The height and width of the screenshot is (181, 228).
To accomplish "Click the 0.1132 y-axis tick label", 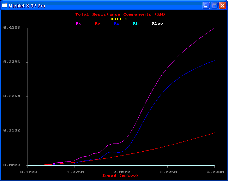I will point(11,130).
